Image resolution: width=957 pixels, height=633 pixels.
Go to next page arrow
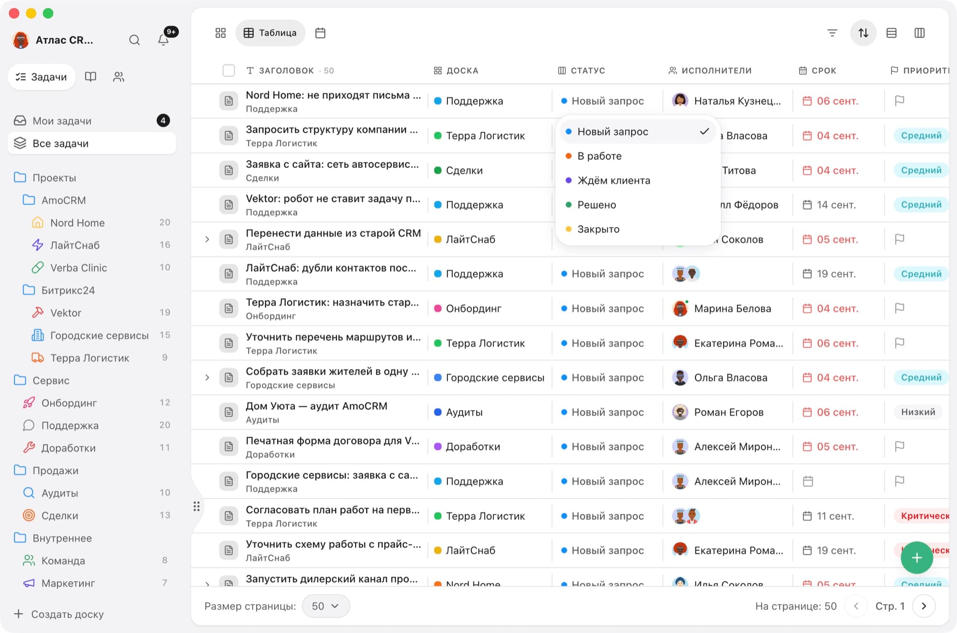pos(924,606)
